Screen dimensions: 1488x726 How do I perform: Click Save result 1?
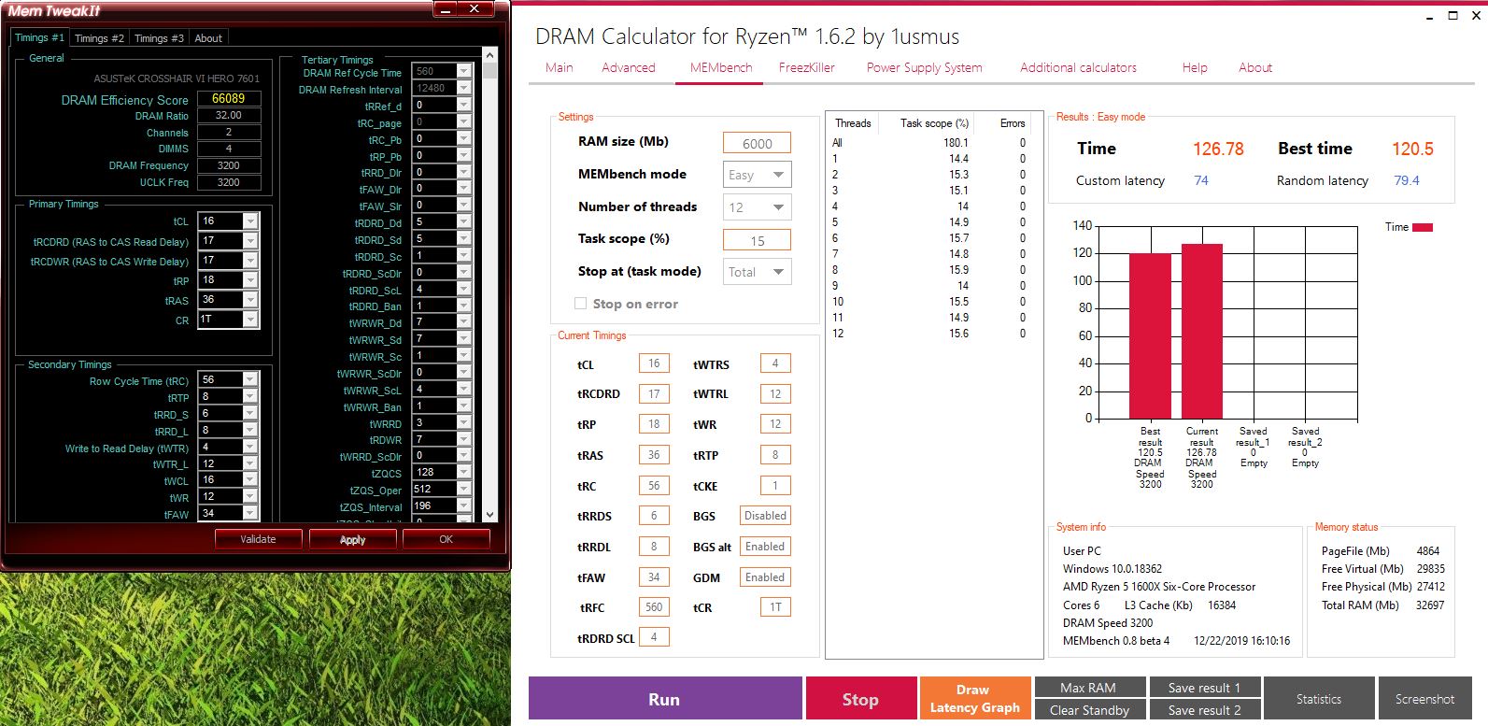pyautogui.click(x=1204, y=688)
